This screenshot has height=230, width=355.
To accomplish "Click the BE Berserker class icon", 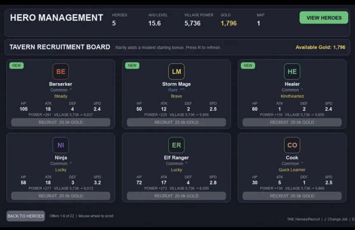I will point(61,71).
